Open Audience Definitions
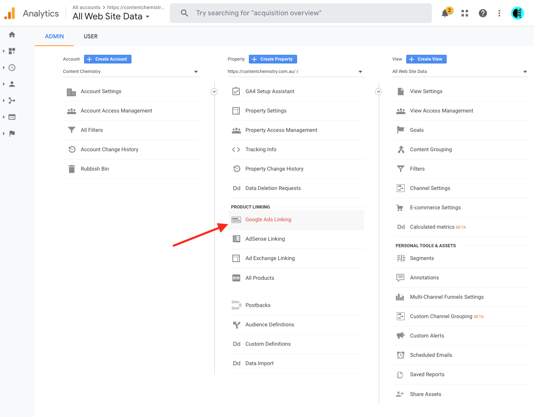Viewport: 534px width, 417px height. click(296, 325)
